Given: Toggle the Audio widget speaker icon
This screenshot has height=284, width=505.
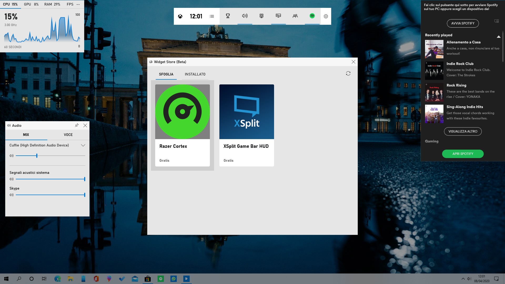Looking at the screenshot, I should click(245, 16).
